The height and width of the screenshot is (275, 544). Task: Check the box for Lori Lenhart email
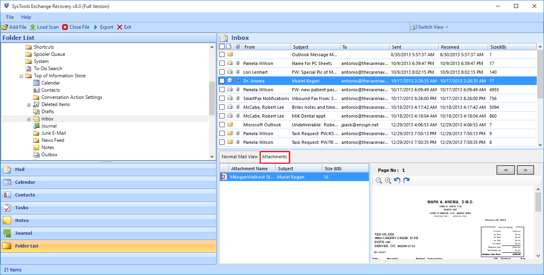point(222,72)
